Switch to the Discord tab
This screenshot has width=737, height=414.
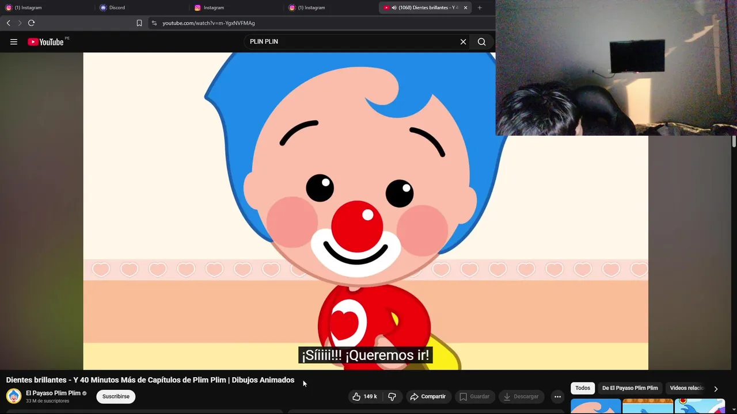tap(142, 7)
